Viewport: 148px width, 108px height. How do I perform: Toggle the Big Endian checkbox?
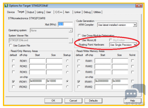coord(111,40)
